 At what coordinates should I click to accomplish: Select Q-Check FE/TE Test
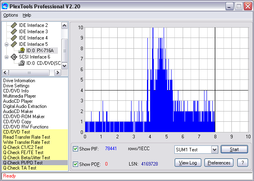(35, 153)
